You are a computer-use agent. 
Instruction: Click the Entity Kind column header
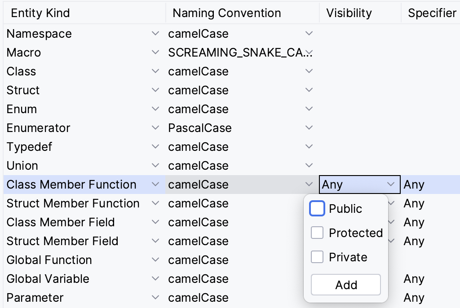point(40,13)
